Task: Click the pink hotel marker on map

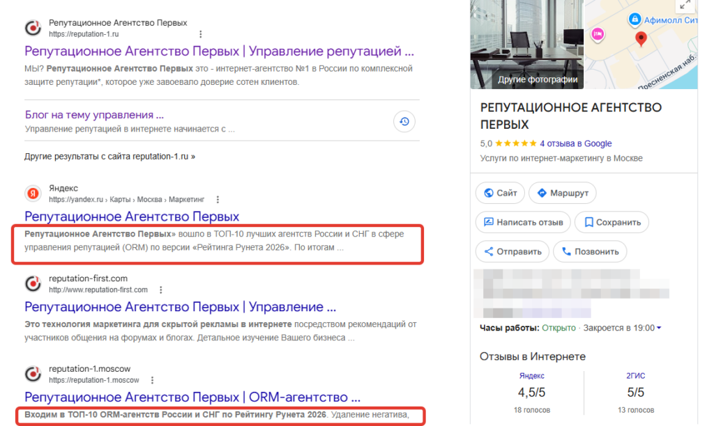Action: pos(598,34)
